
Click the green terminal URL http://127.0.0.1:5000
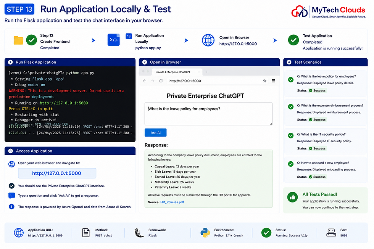click(x=64, y=103)
